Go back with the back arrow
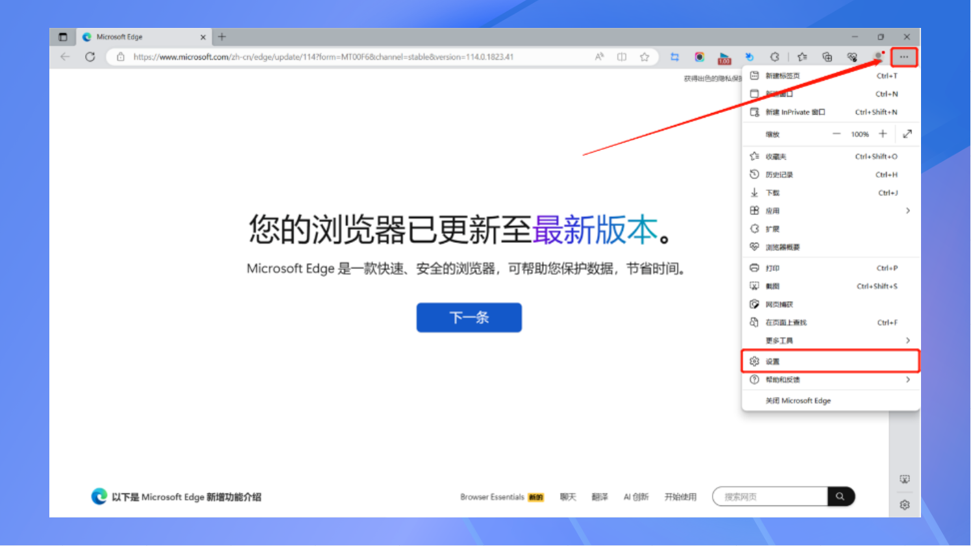The width and height of the screenshot is (971, 546). click(65, 57)
